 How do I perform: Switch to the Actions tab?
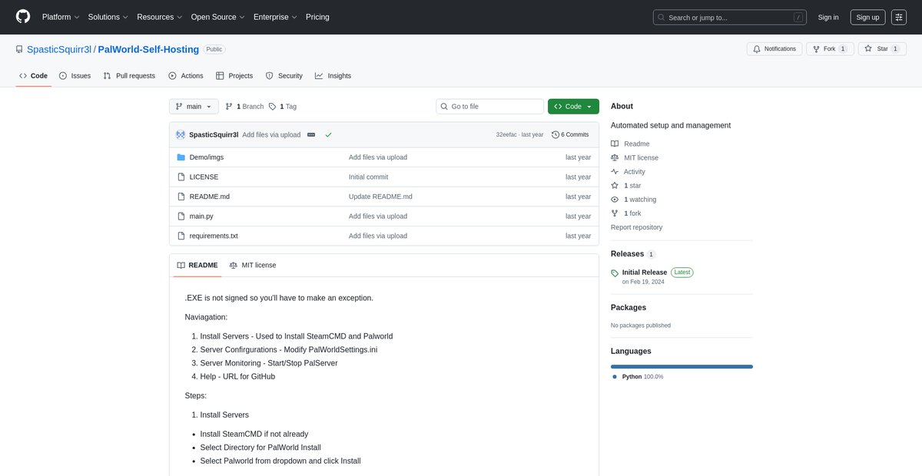186,76
